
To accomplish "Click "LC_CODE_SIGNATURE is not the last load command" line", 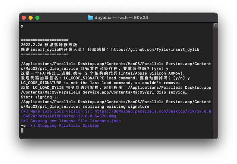I will [x=101, y=83].
